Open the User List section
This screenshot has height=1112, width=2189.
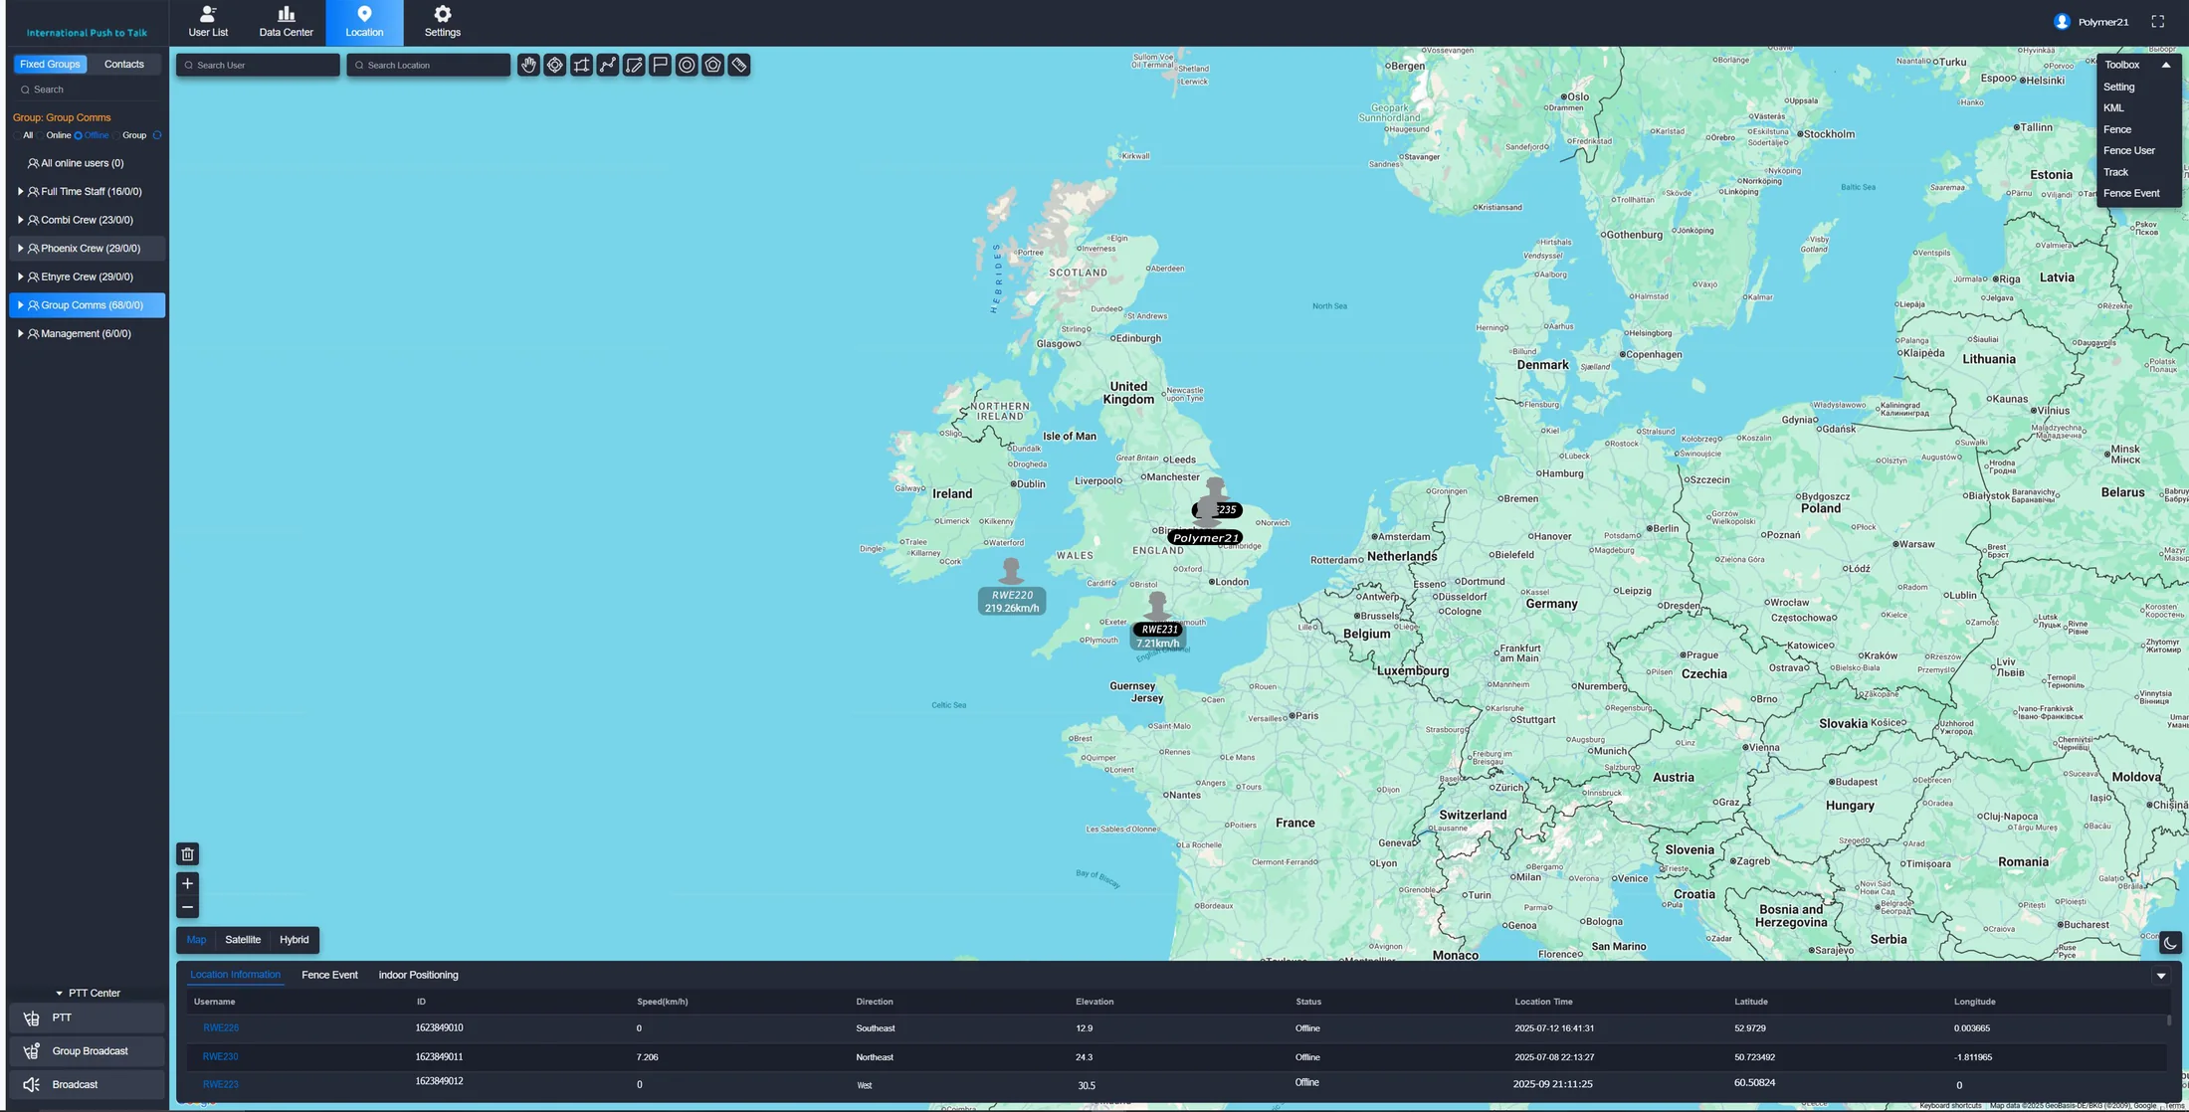[208, 22]
